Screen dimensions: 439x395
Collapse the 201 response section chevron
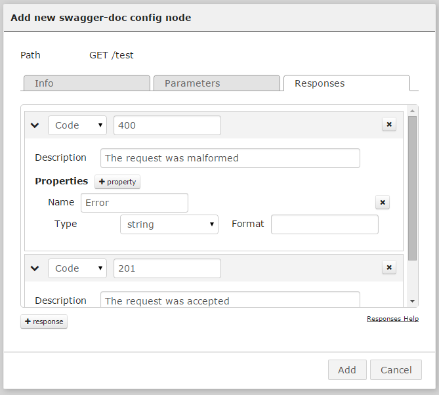tap(35, 268)
